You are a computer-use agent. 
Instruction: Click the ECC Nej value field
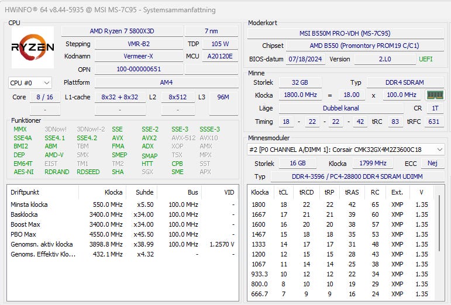[x=432, y=164]
